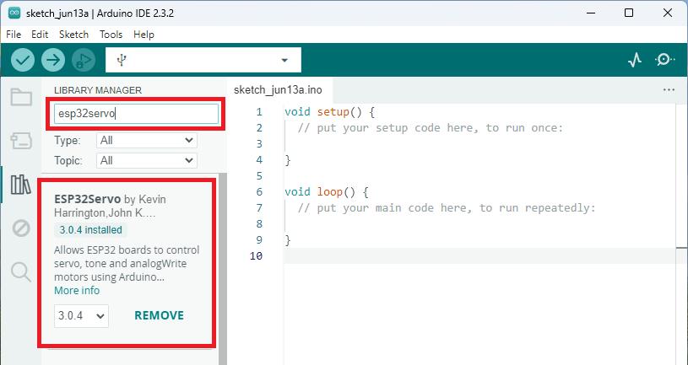Click the library list scrollbar
The height and width of the screenshot is (365, 688).
tap(223, 269)
